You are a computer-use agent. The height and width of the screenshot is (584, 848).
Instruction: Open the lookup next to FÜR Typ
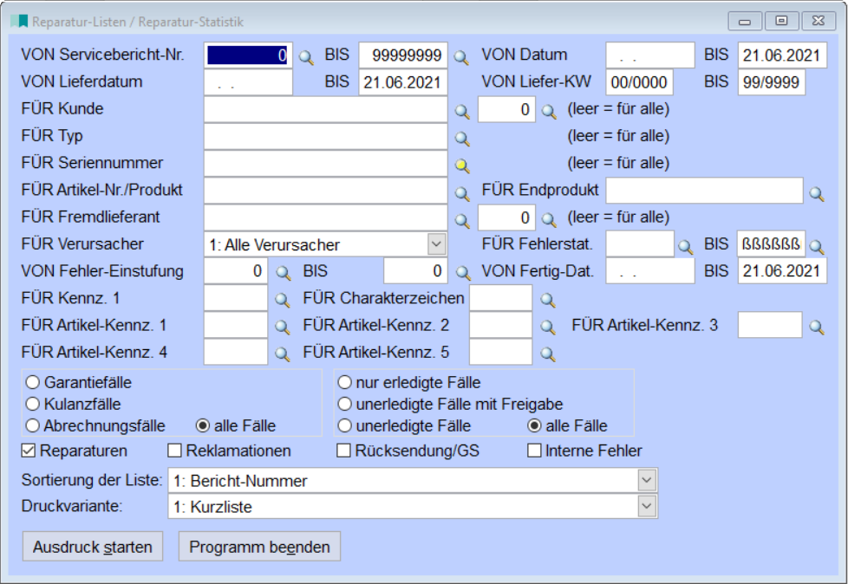pos(459,136)
